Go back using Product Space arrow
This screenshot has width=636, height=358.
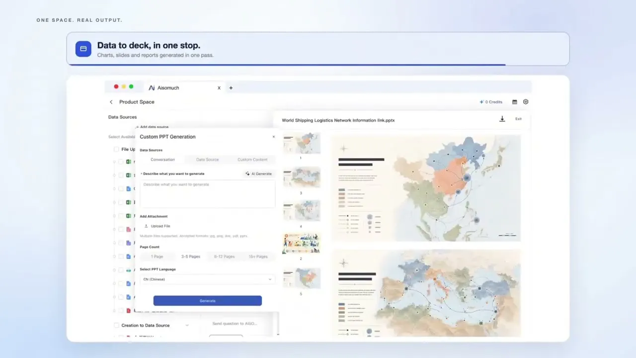pos(111,102)
